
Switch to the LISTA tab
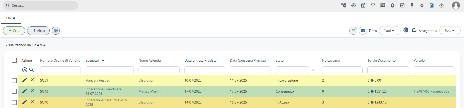[x=11, y=18]
